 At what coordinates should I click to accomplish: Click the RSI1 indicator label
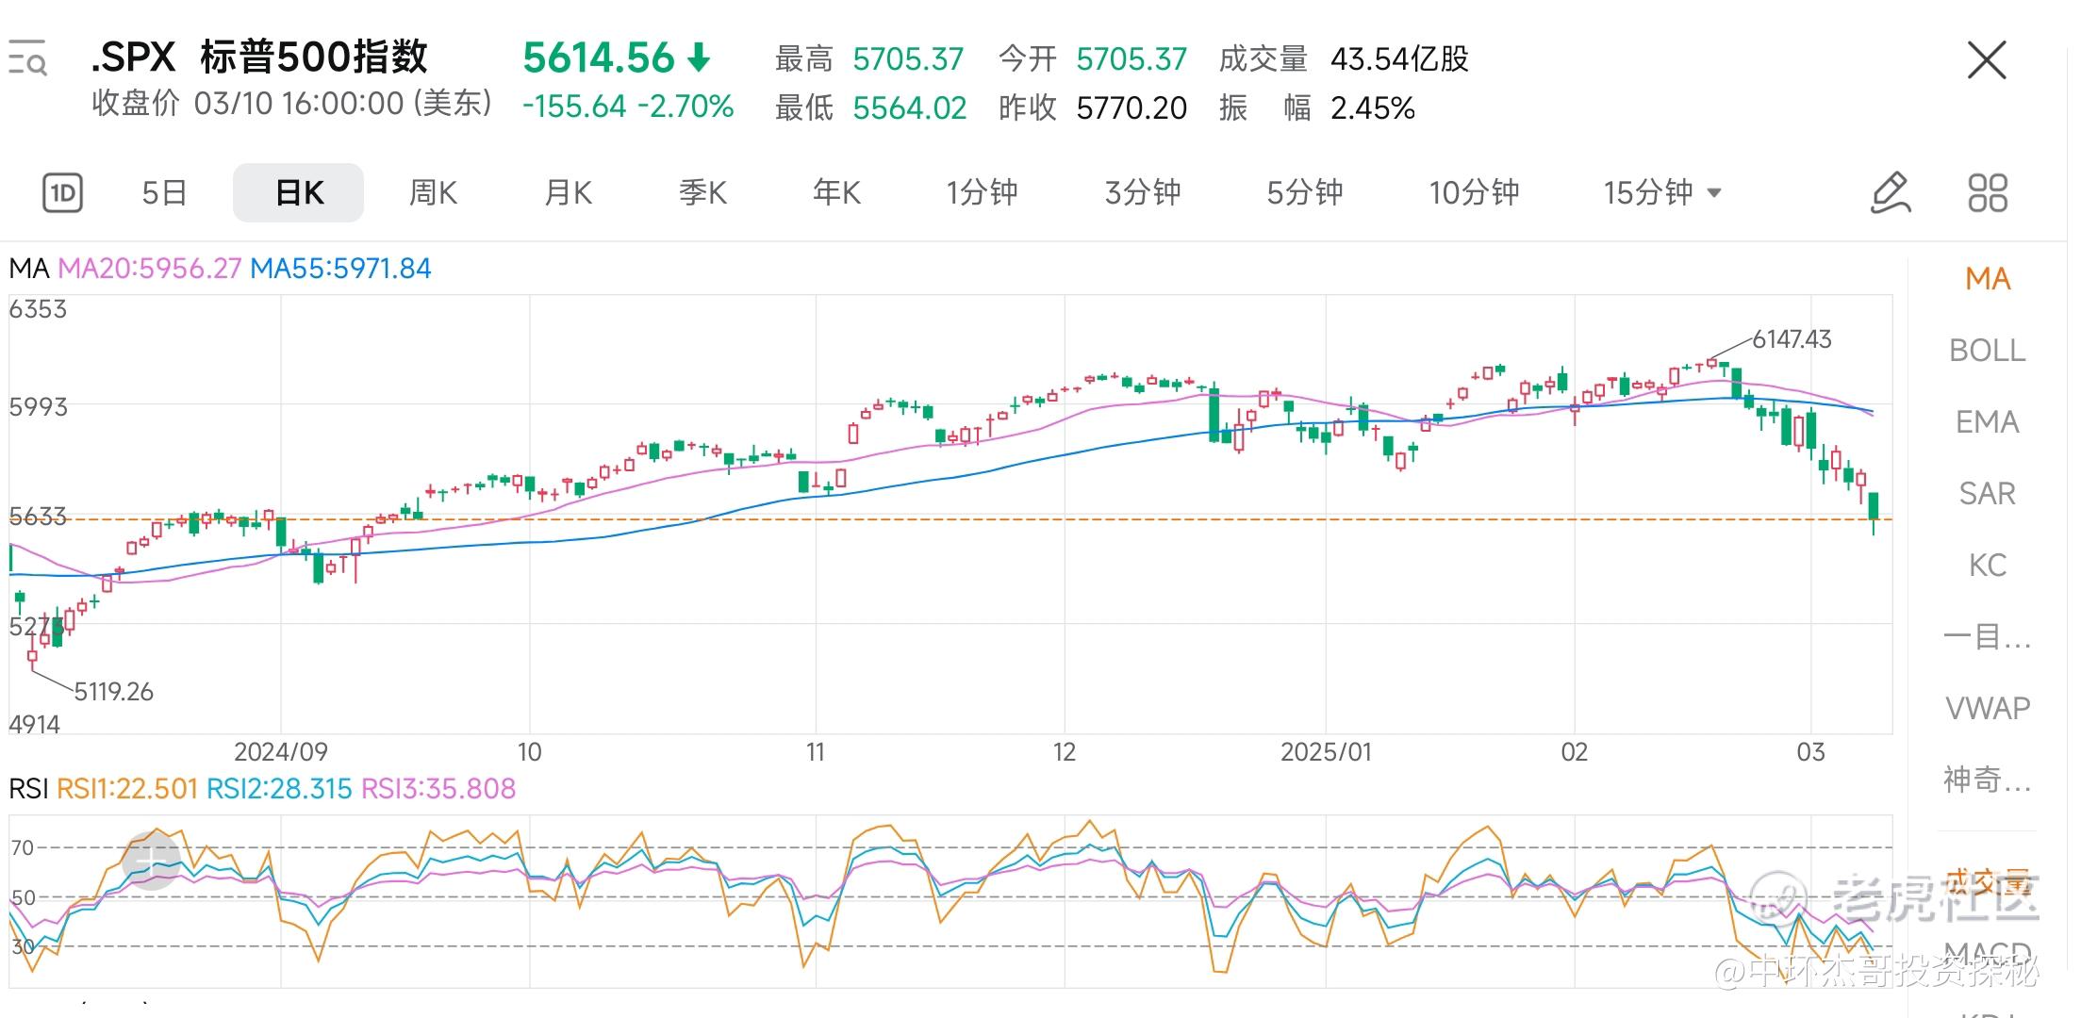[x=127, y=789]
